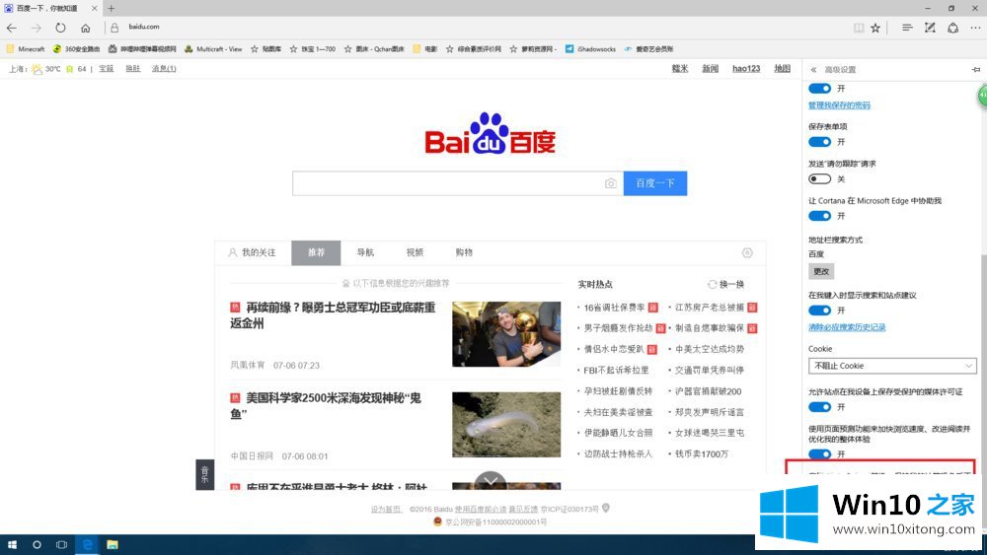Enable the Do Not Track request switch
The width and height of the screenshot is (987, 555).
(x=819, y=178)
